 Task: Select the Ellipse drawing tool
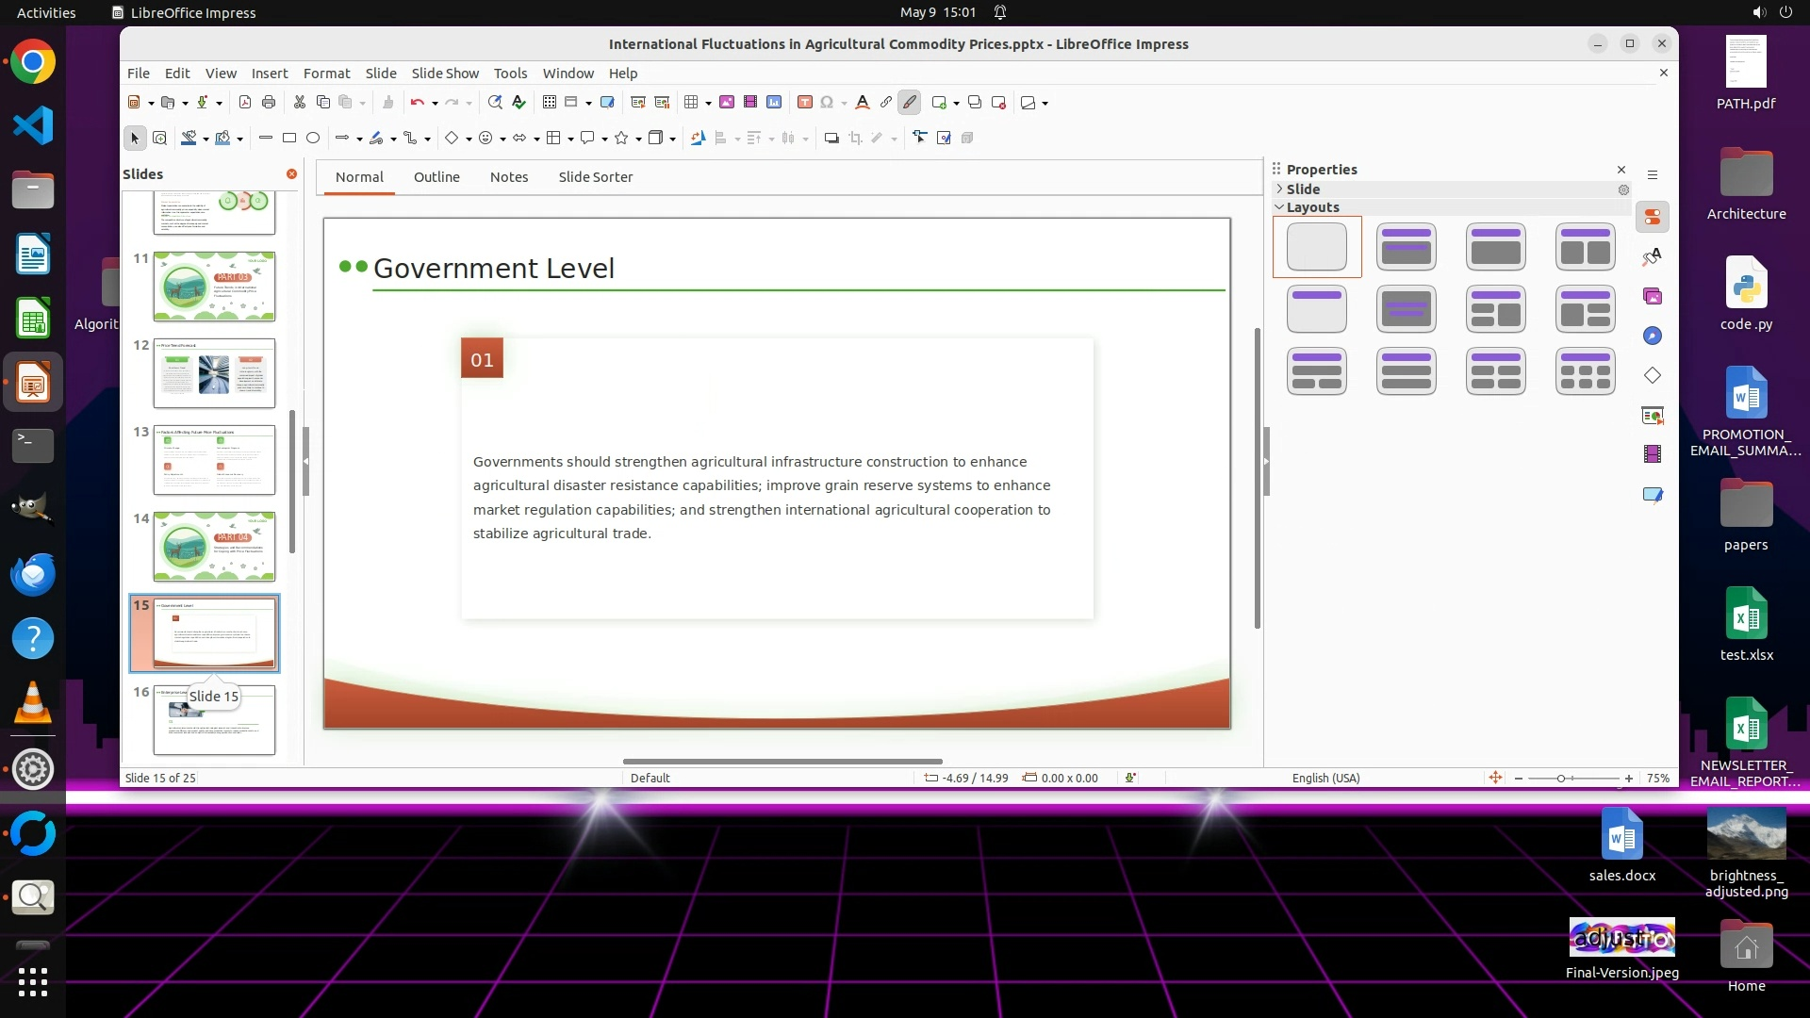pyautogui.click(x=313, y=139)
